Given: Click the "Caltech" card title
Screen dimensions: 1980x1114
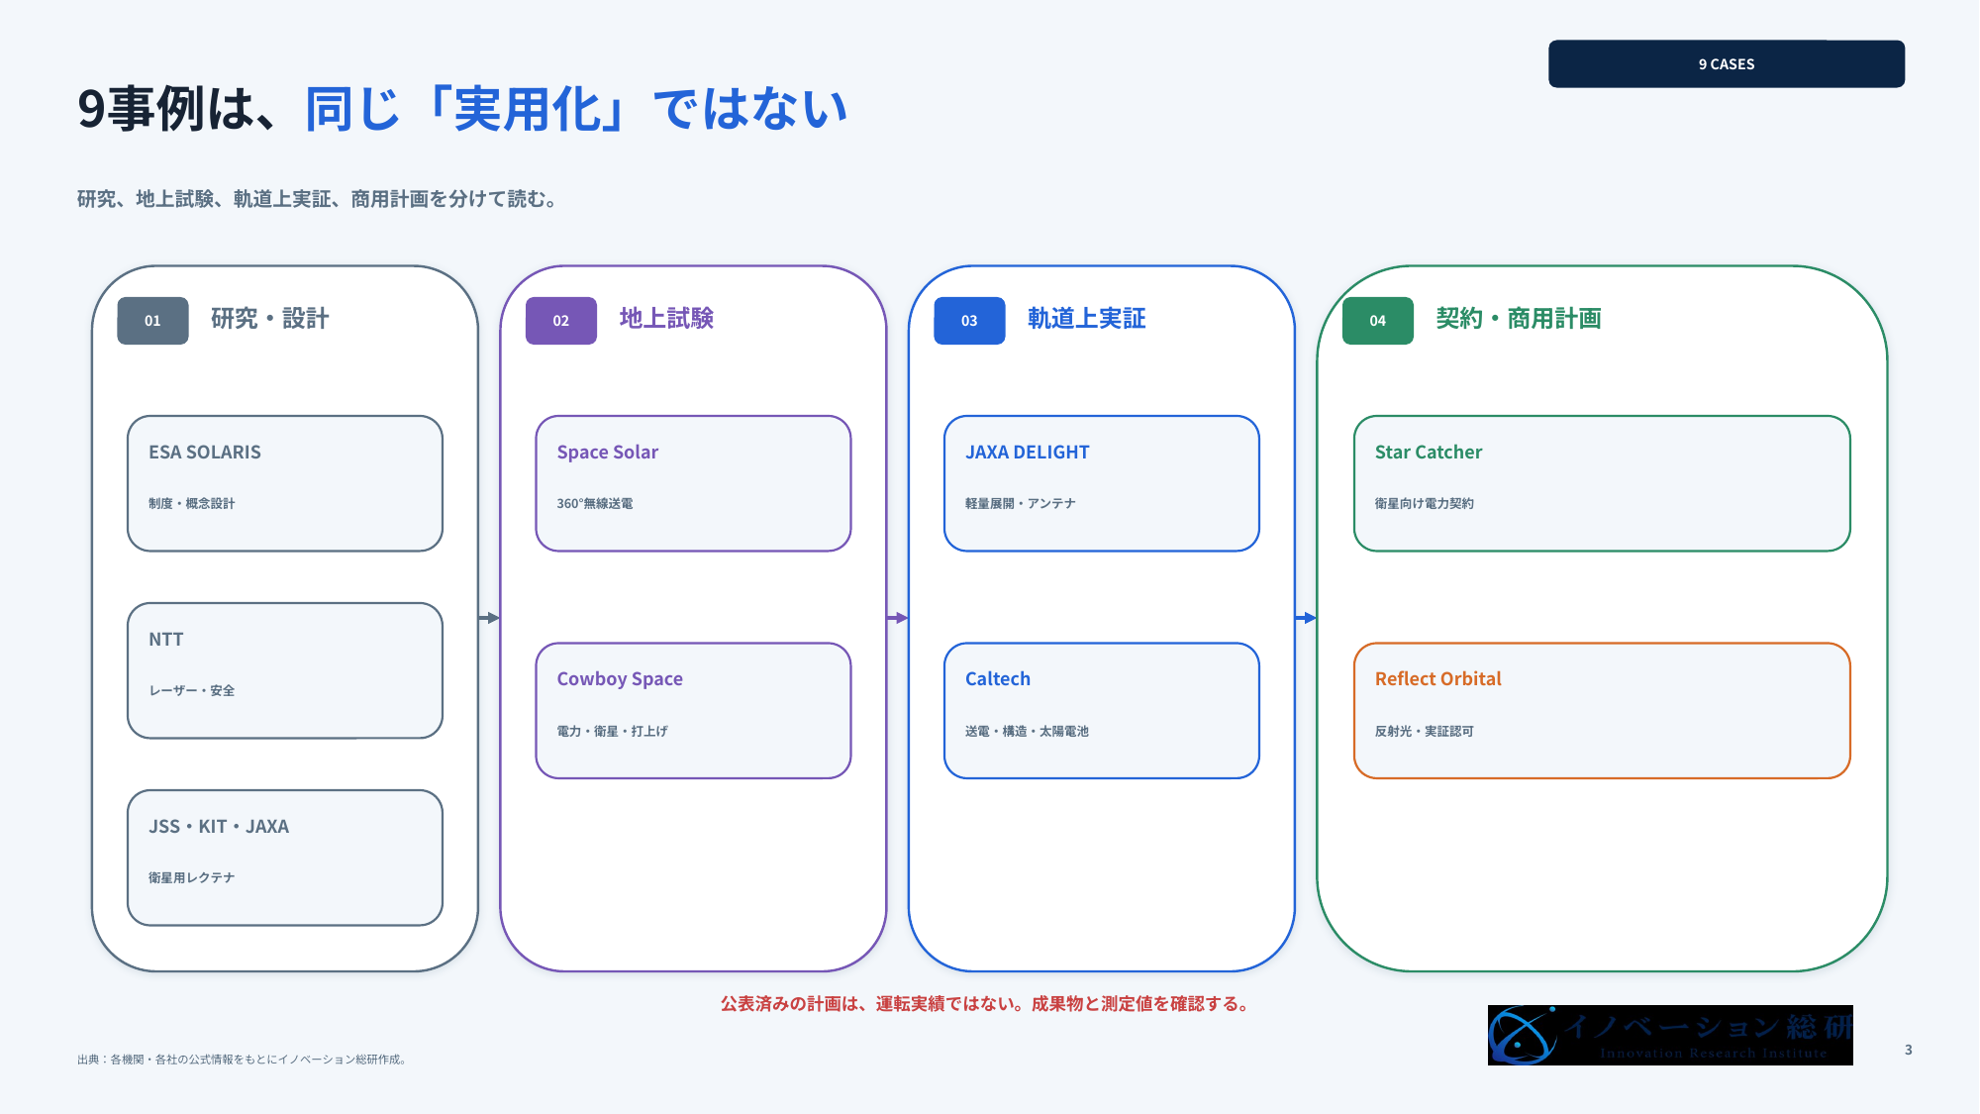Looking at the screenshot, I should 998,679.
